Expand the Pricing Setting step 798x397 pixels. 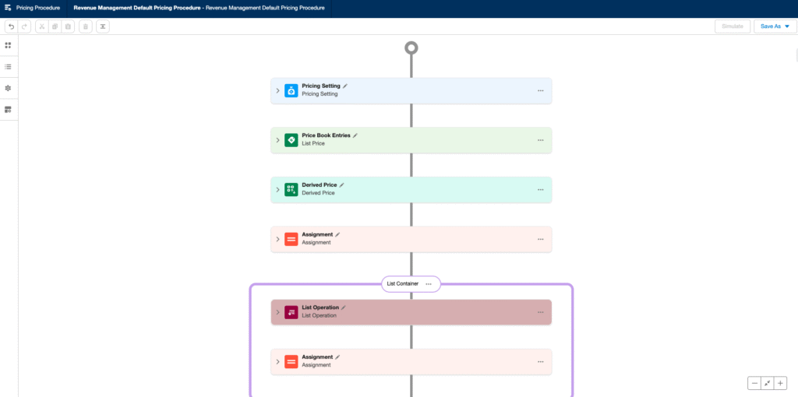tap(277, 90)
